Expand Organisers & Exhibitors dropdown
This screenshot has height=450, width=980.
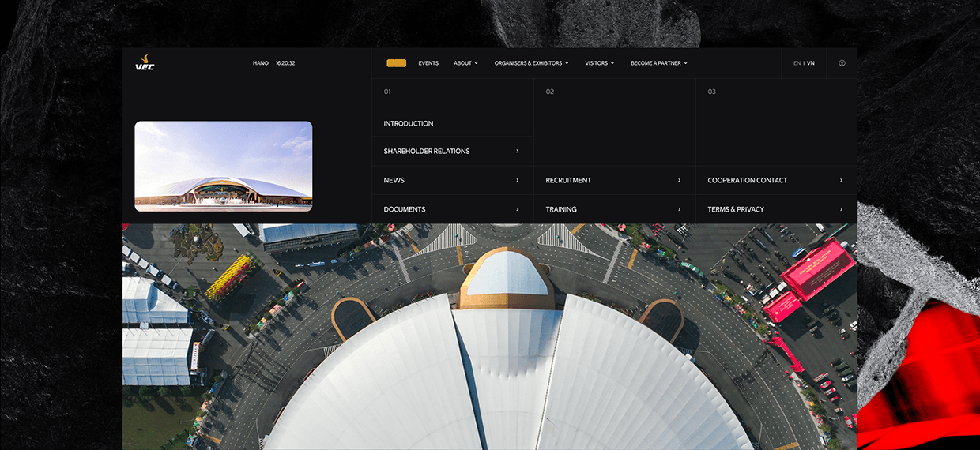(531, 63)
